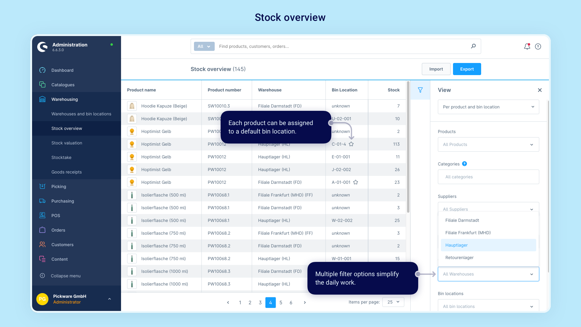
Task: Click the Warehousing building icon
Action: click(x=42, y=99)
